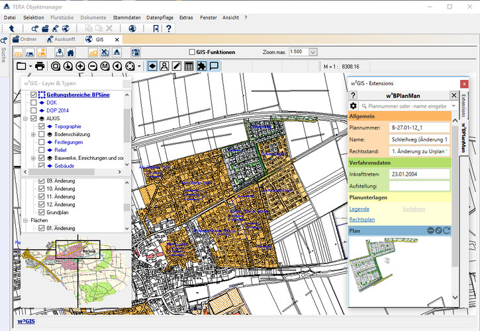480x331 pixels.
Task: Click the help question mark in toolbar
Action: coord(168,28)
